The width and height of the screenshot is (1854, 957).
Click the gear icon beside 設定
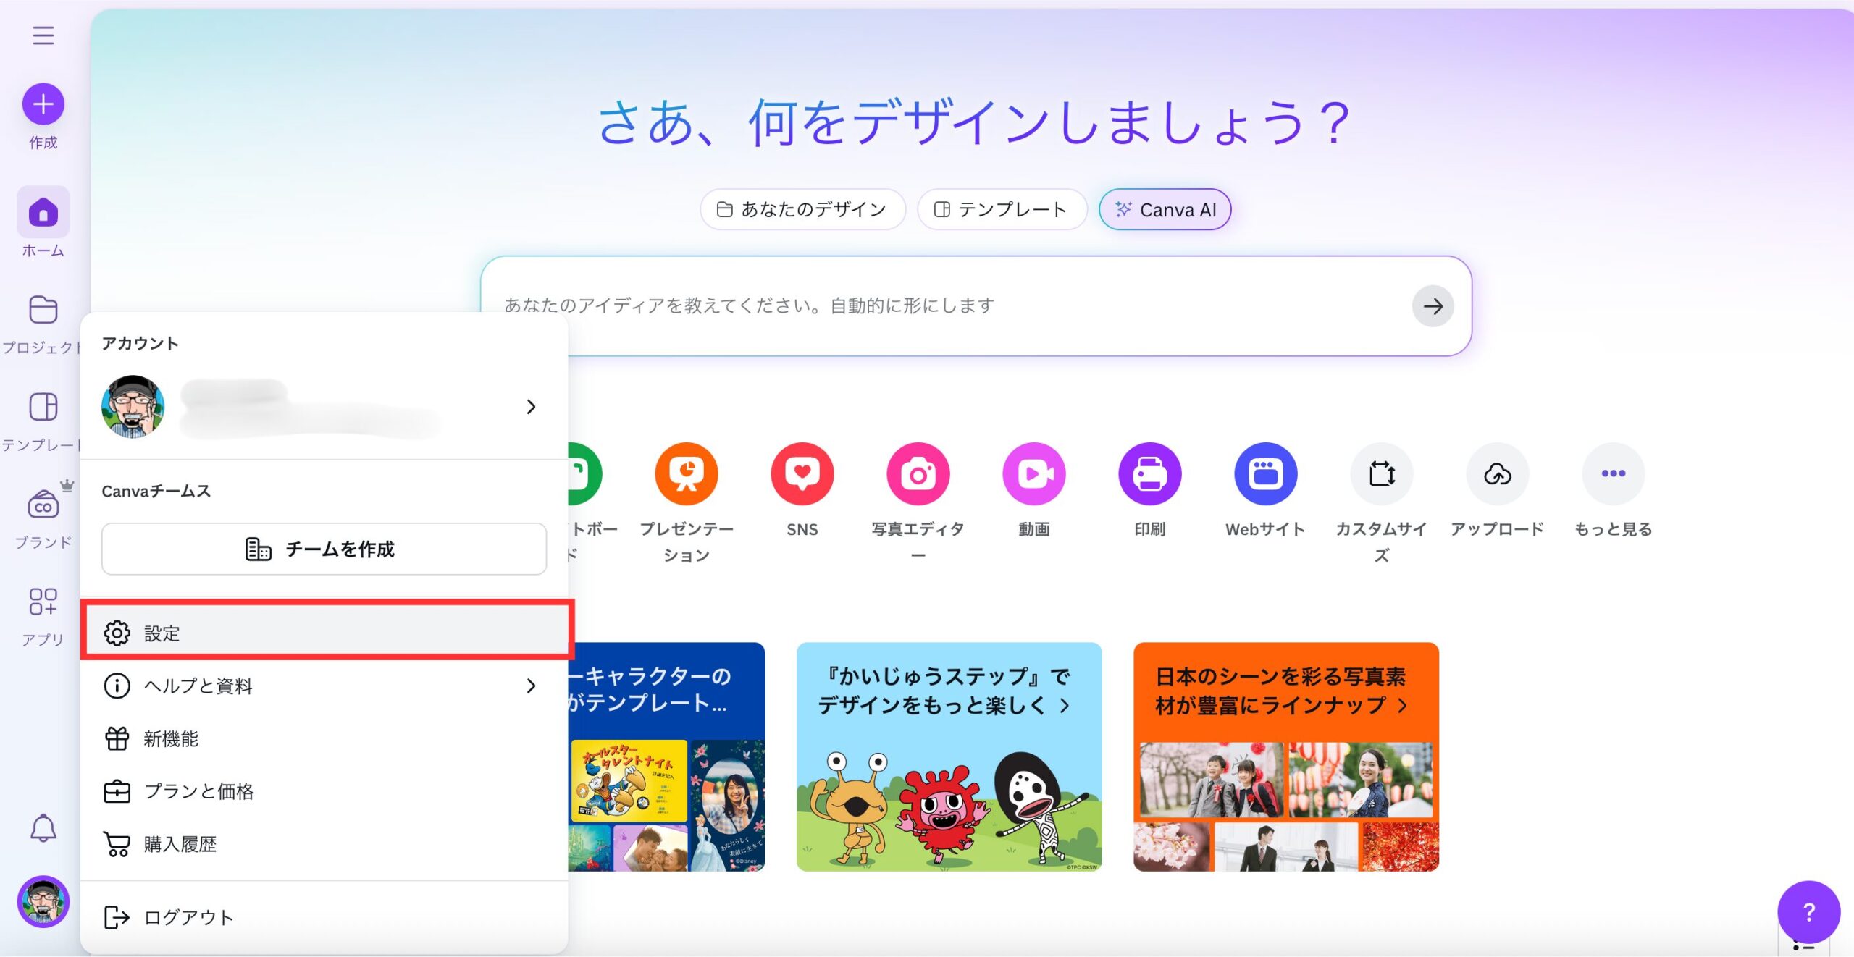click(117, 633)
